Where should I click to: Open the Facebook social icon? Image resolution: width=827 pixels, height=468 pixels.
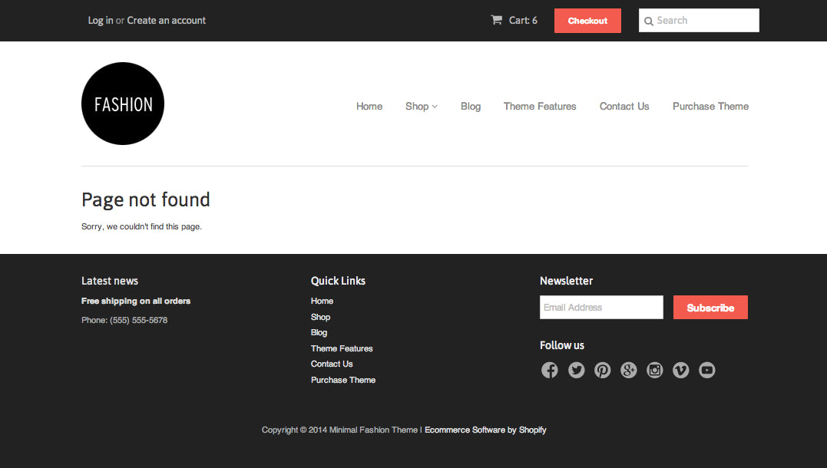pos(549,371)
